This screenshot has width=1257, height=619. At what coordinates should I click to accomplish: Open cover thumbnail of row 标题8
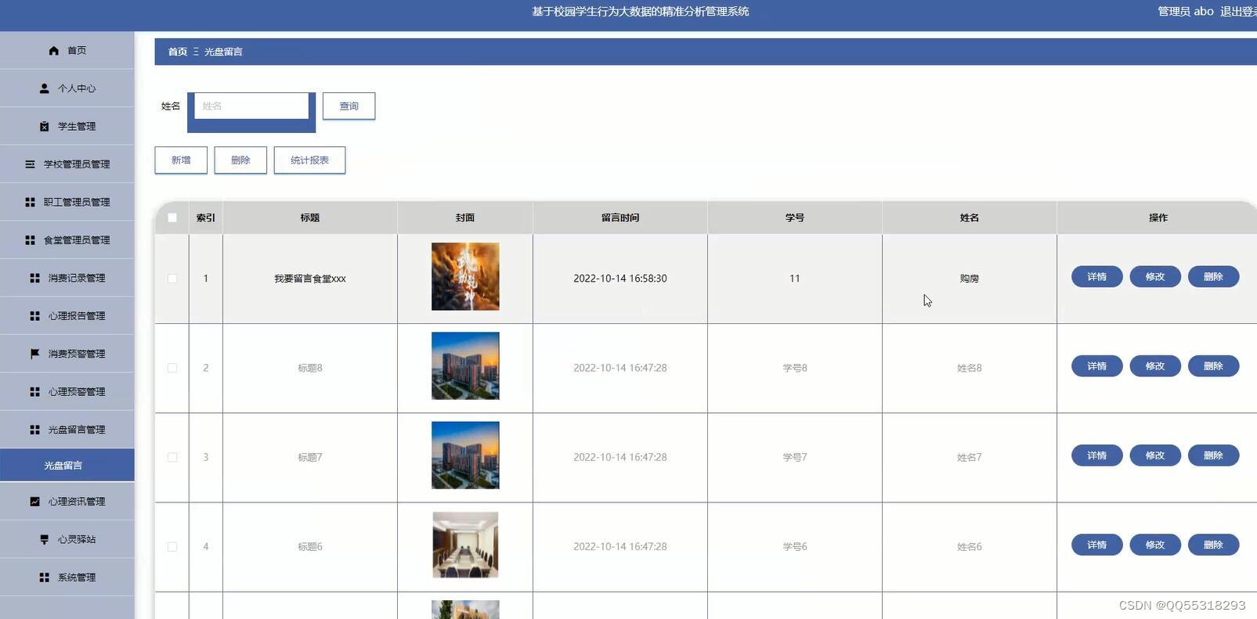[x=465, y=366]
